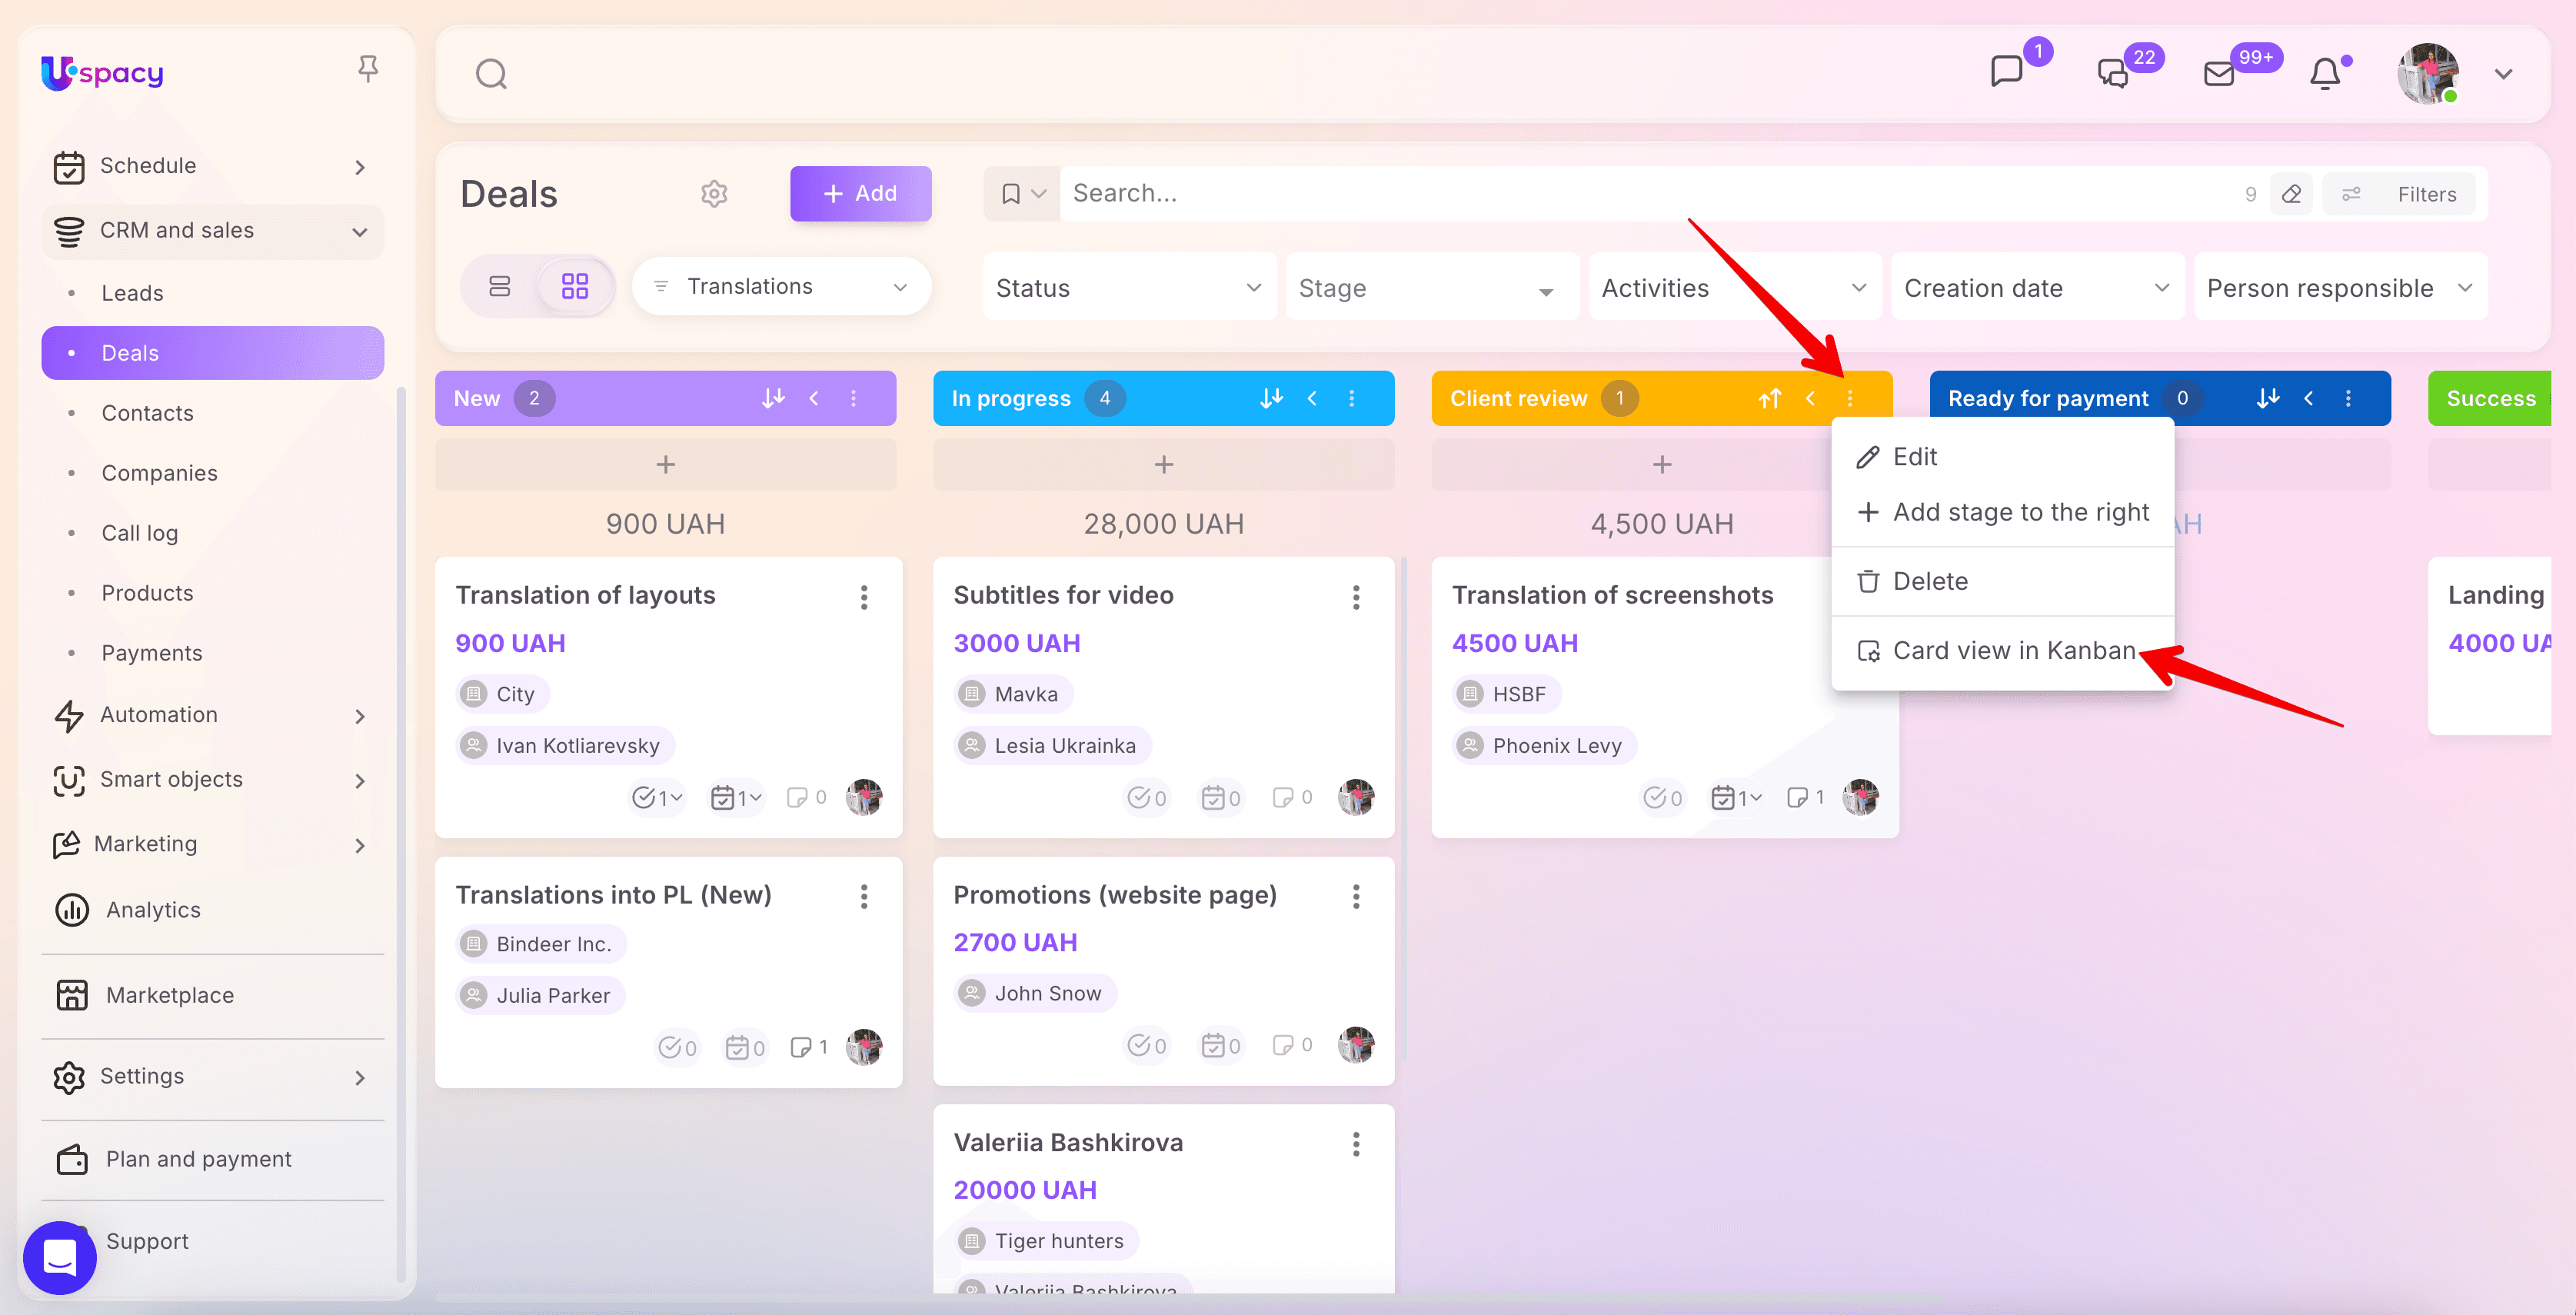2576x1315 pixels.
Task: Pin the sidebar with the pin icon
Action: [368, 69]
